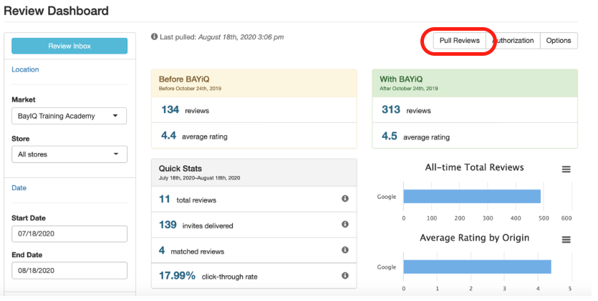Open All-time Total Reviews chart menu icon
Screen dimensions: 598x301
pyautogui.click(x=566, y=169)
